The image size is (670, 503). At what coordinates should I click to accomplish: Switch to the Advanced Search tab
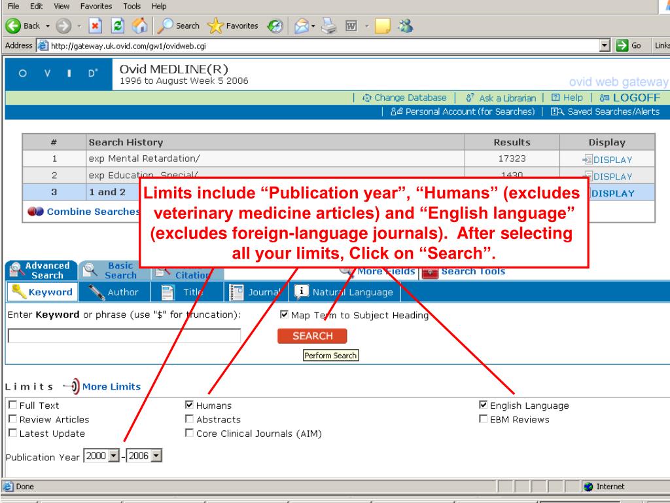coord(41,270)
